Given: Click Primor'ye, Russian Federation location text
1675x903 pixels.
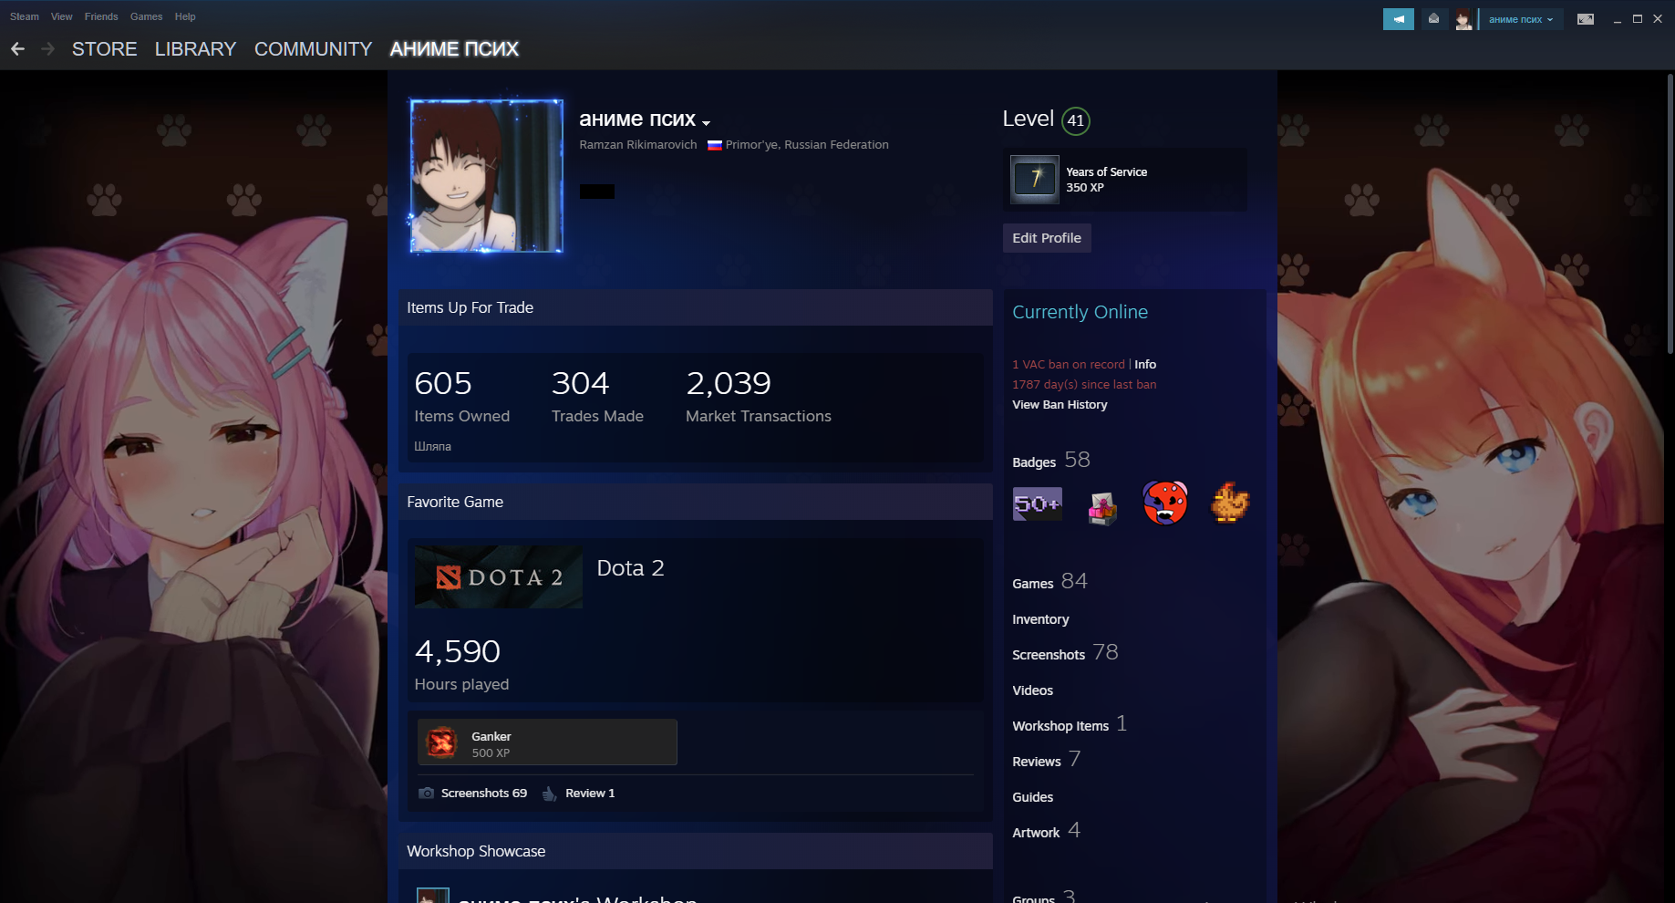Looking at the screenshot, I should [x=807, y=145].
